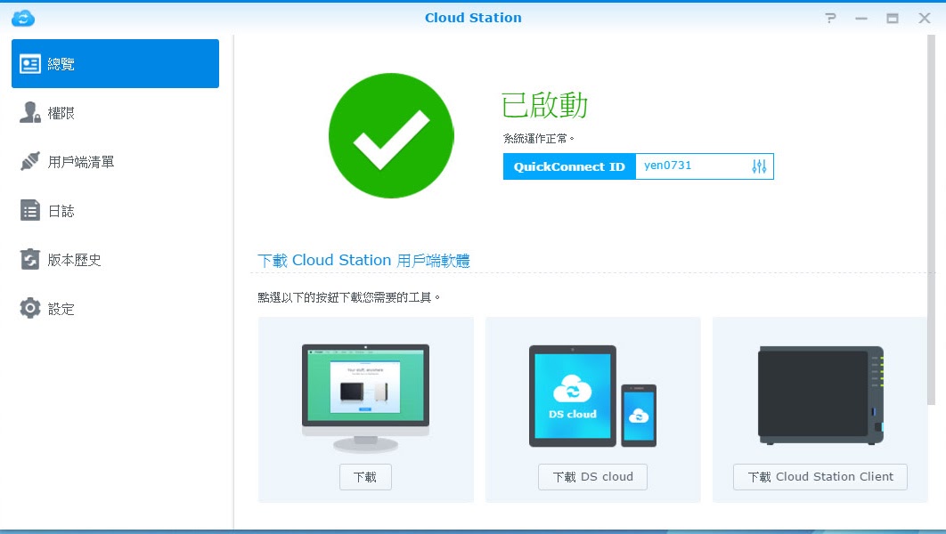
Task: Click the vertical scrollbar on the right
Action: coord(931,220)
